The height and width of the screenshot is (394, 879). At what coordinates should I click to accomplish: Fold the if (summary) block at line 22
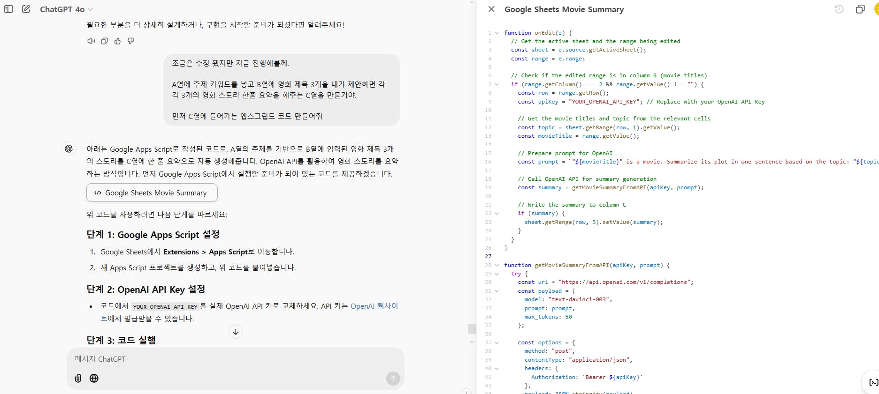pyautogui.click(x=497, y=214)
